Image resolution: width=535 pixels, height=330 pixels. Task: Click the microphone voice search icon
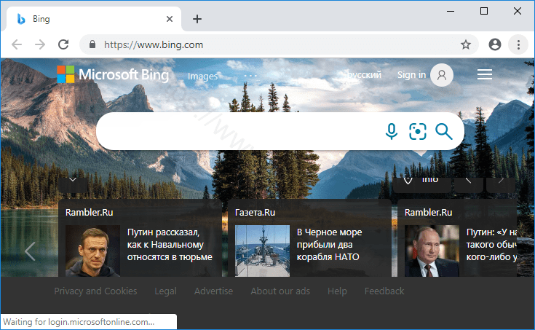[x=392, y=131]
